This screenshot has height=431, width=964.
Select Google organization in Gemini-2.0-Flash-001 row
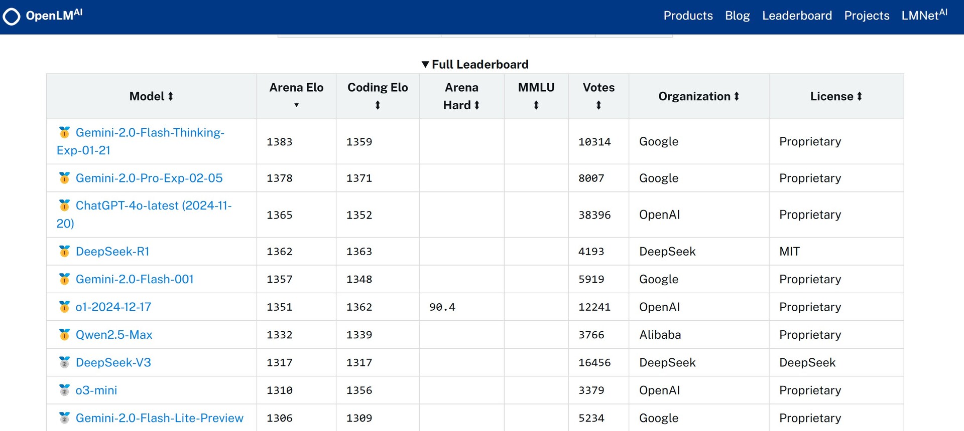click(x=659, y=279)
